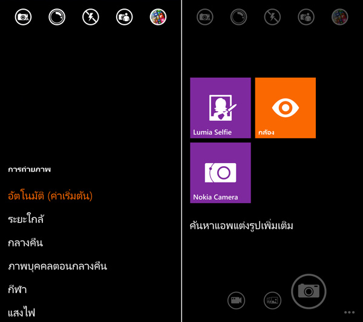Toggle the flash-off icon in left panel

pos(91,17)
